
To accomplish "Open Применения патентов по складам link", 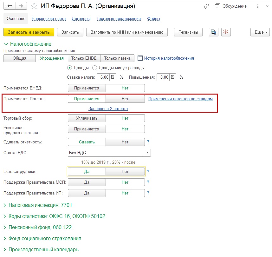I will coord(180,99).
